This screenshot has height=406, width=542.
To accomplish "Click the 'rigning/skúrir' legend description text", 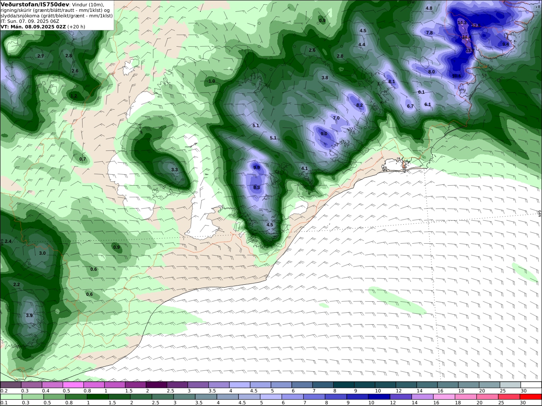I will (17, 10).
